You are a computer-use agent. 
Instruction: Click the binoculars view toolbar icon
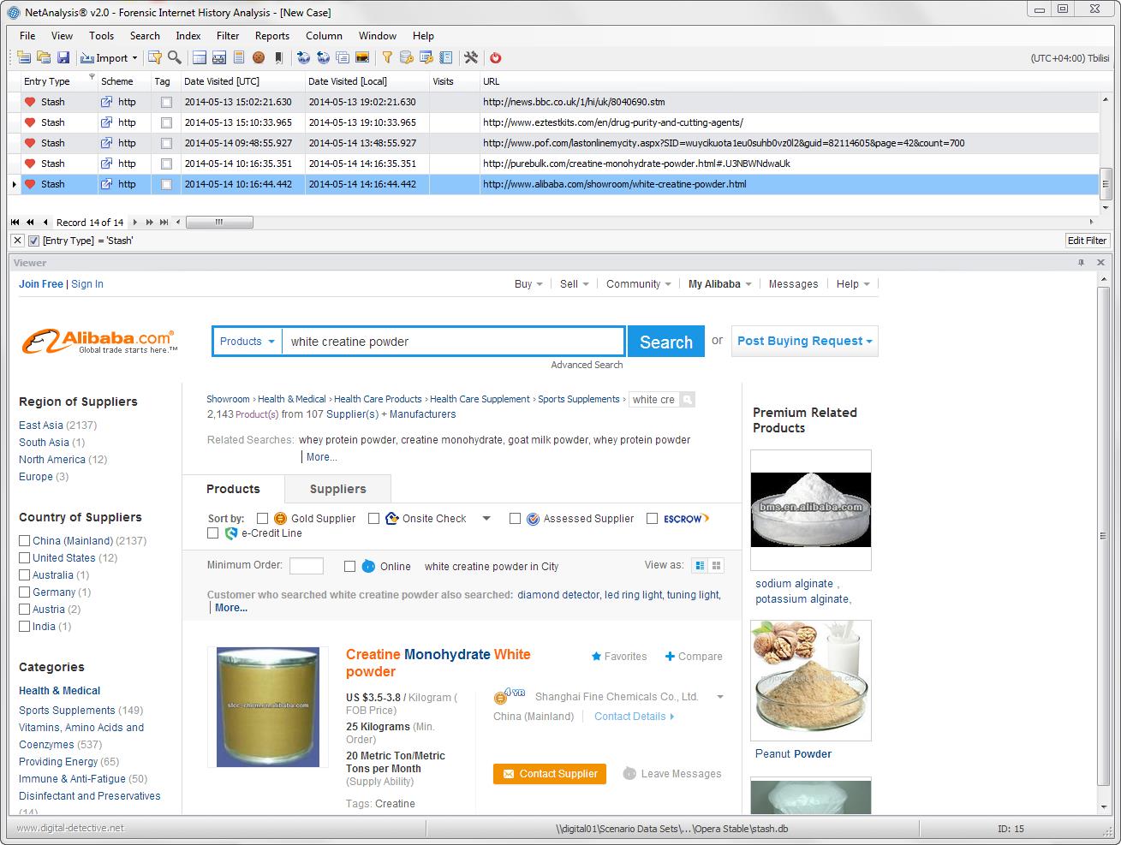[x=219, y=57]
